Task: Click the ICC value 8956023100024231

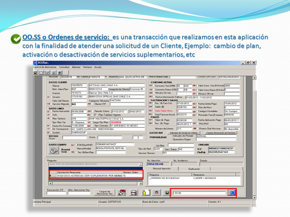Action: click(x=221, y=149)
